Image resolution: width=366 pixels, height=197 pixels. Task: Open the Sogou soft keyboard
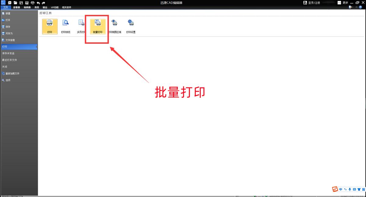(x=354, y=189)
